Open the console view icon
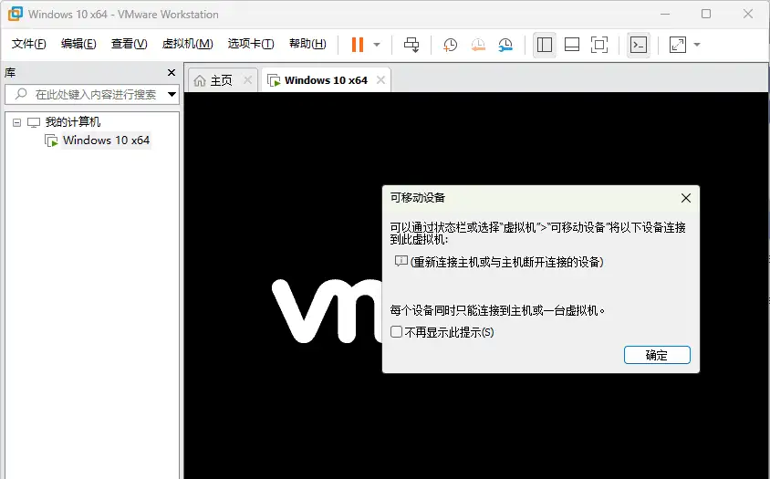Viewport: 770px width, 479px height. coord(639,45)
